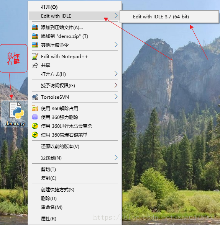Choose 使用 360强力删除 entry
This screenshot has height=225, width=220.
tap(75, 117)
